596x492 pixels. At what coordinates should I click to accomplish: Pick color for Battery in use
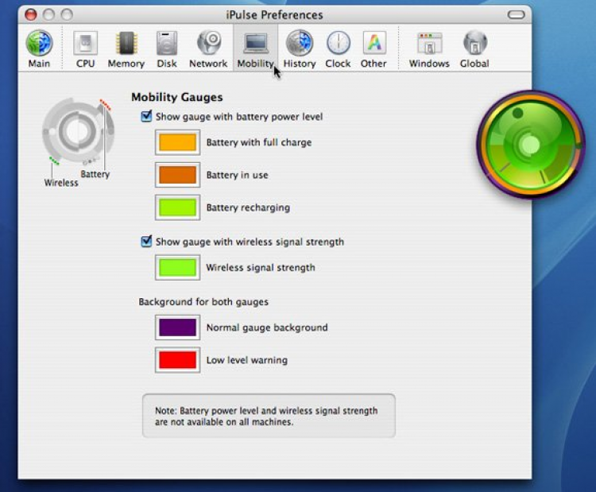point(177,175)
